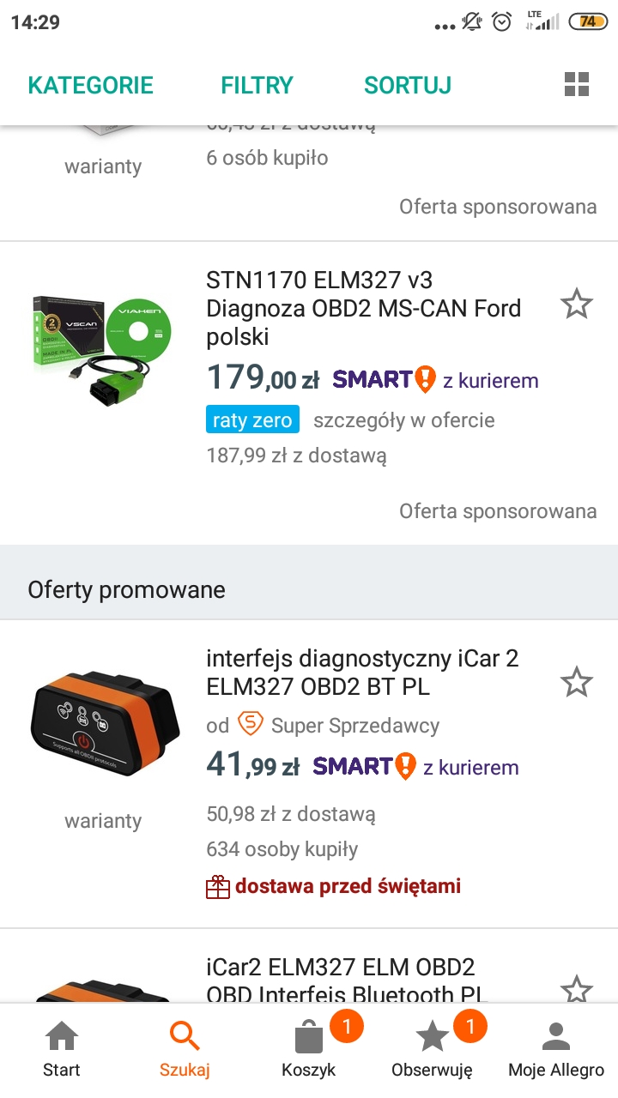The height and width of the screenshot is (1098, 618).
Task: Switch to grid view layout icon
Action: 577,84
